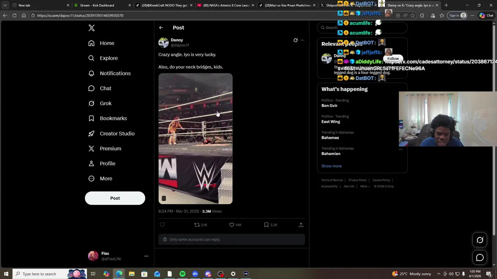Play the WWE ring video
The height and width of the screenshot is (279, 497).
(195, 139)
